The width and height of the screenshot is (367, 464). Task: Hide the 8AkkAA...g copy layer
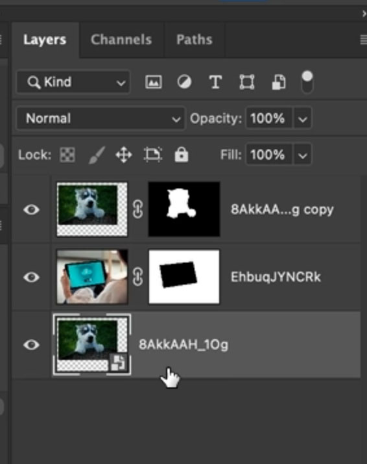click(31, 209)
